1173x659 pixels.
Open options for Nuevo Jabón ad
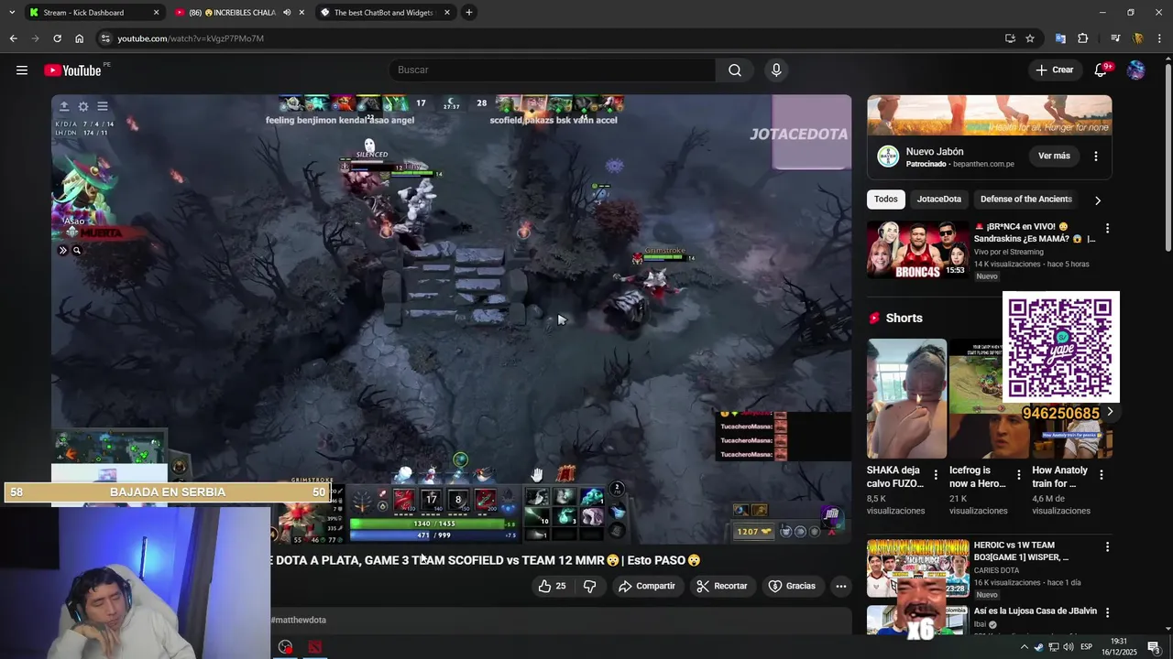tap(1096, 157)
